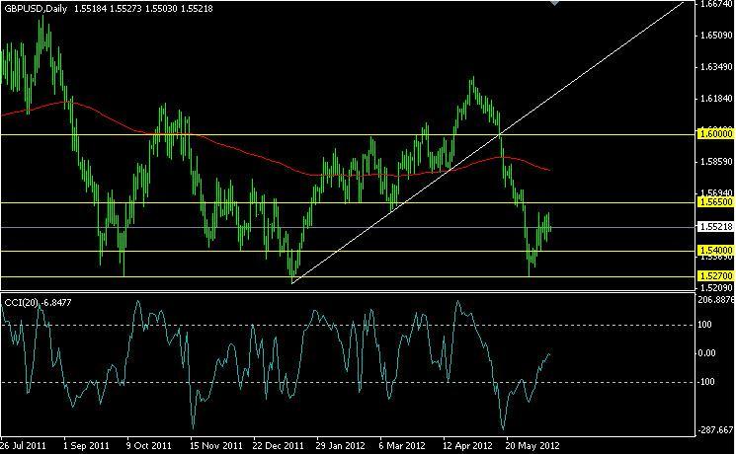This screenshot has width=736, height=454.
Task: Select the 1.54000 price level label
Action: click(716, 251)
